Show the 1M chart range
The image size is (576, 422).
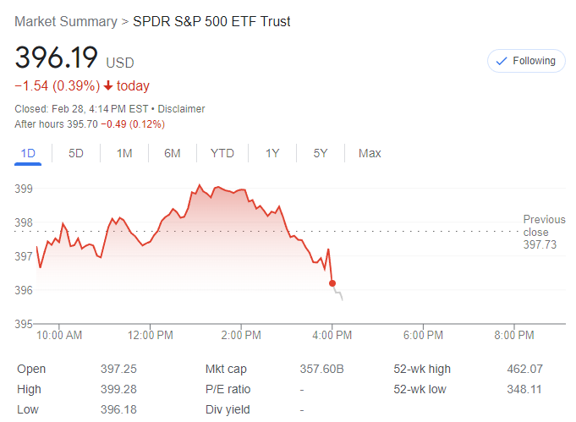(x=124, y=153)
